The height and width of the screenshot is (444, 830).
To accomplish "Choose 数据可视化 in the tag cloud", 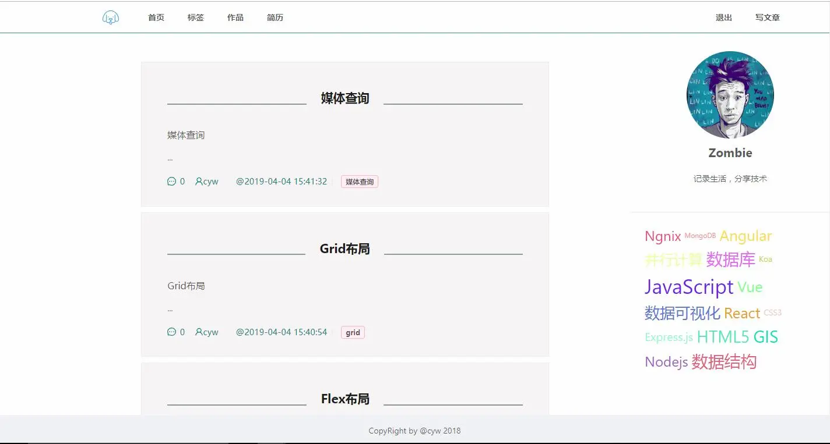I will [x=683, y=313].
